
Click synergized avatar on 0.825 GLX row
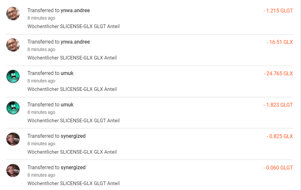13,139
